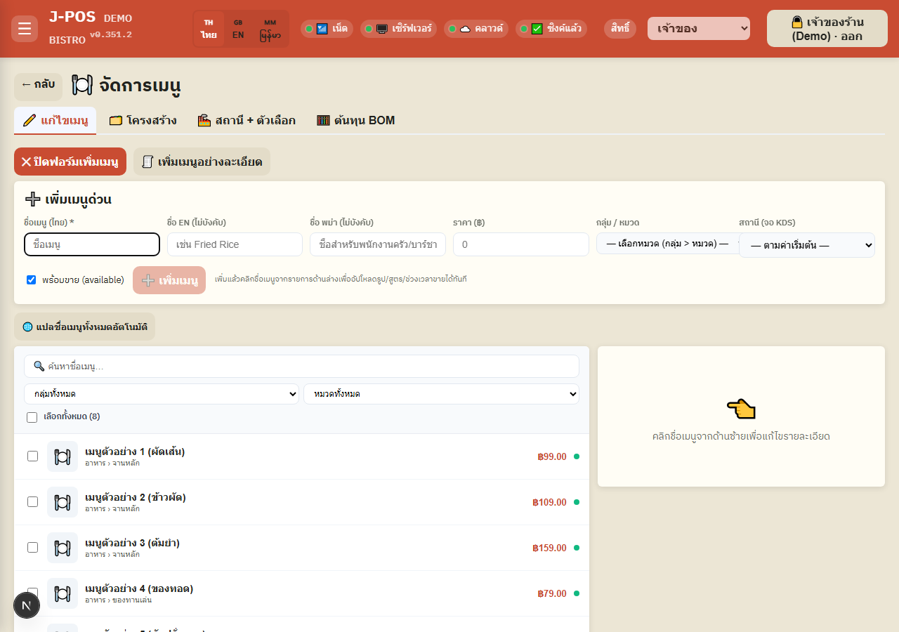
Task: Click the สิทธิ์ permissions pill
Action: [620, 29]
